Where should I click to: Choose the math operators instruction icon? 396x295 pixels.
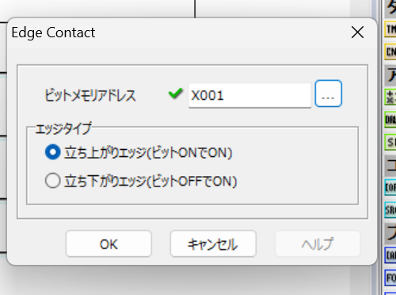[x=390, y=97]
